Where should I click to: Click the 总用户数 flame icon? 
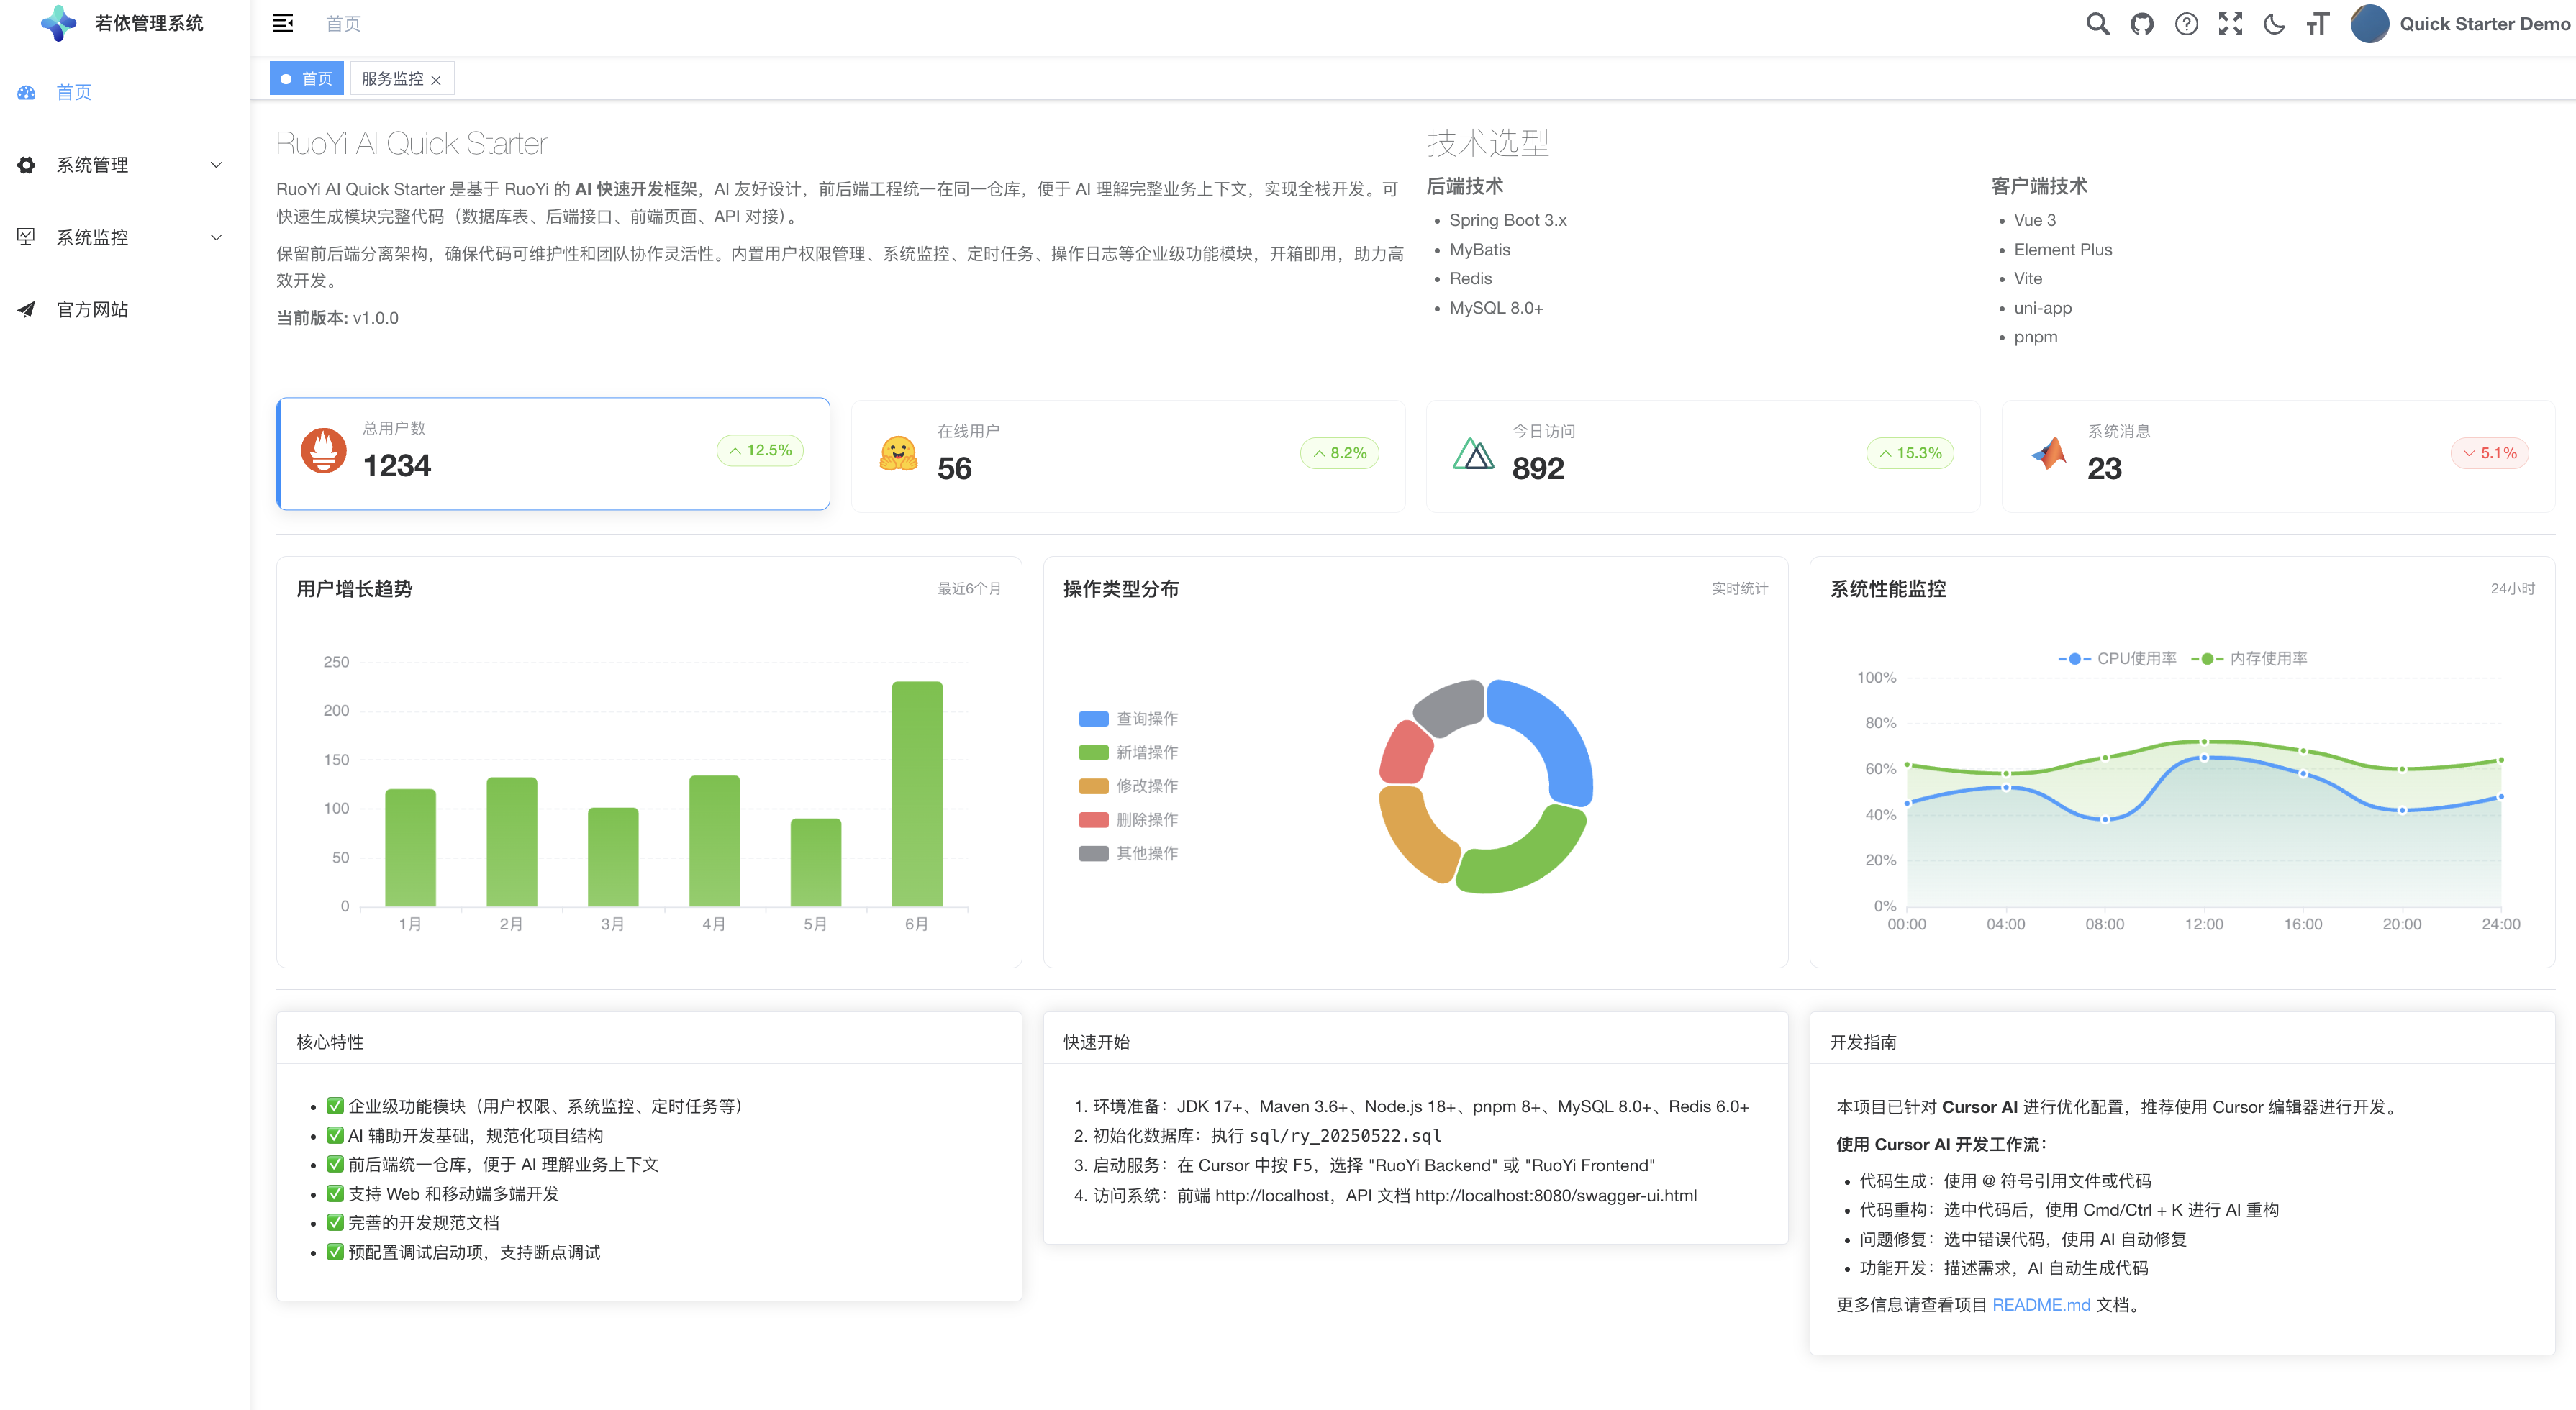(x=324, y=451)
